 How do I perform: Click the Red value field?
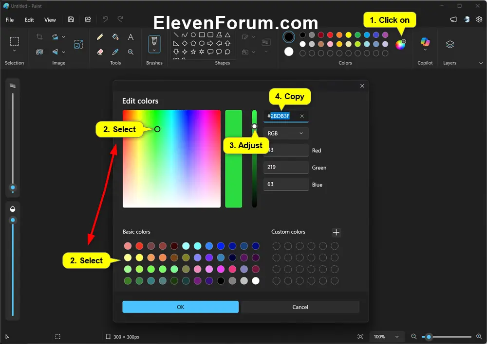pyautogui.click(x=286, y=150)
